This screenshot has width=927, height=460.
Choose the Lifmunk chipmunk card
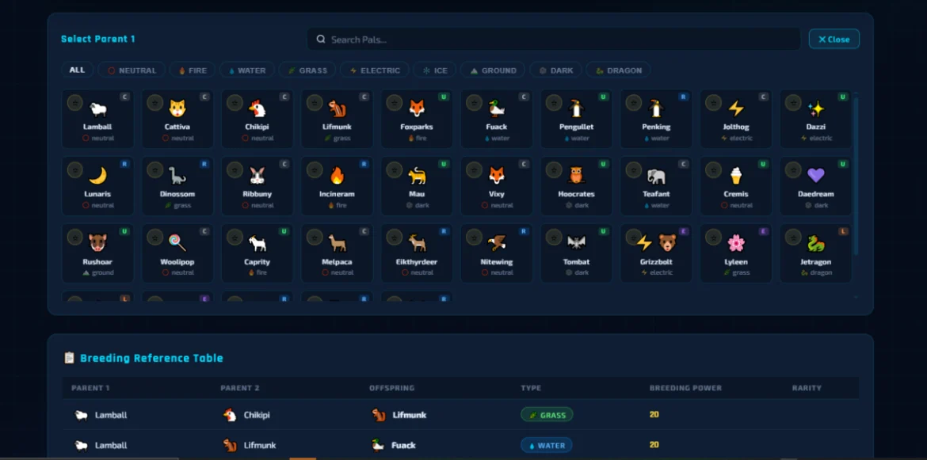337,119
